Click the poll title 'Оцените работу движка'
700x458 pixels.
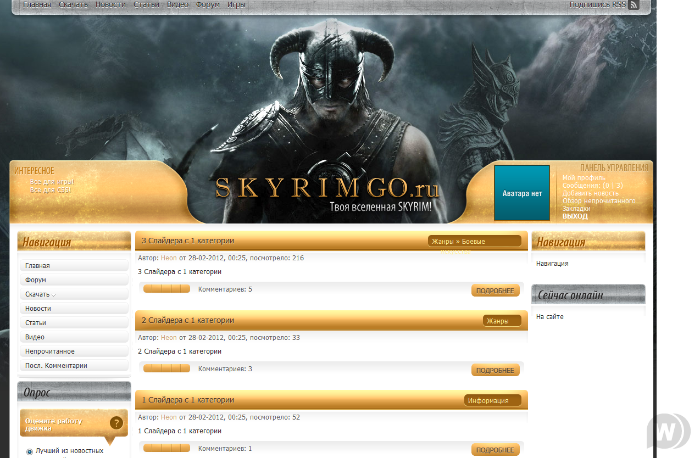[x=53, y=425]
